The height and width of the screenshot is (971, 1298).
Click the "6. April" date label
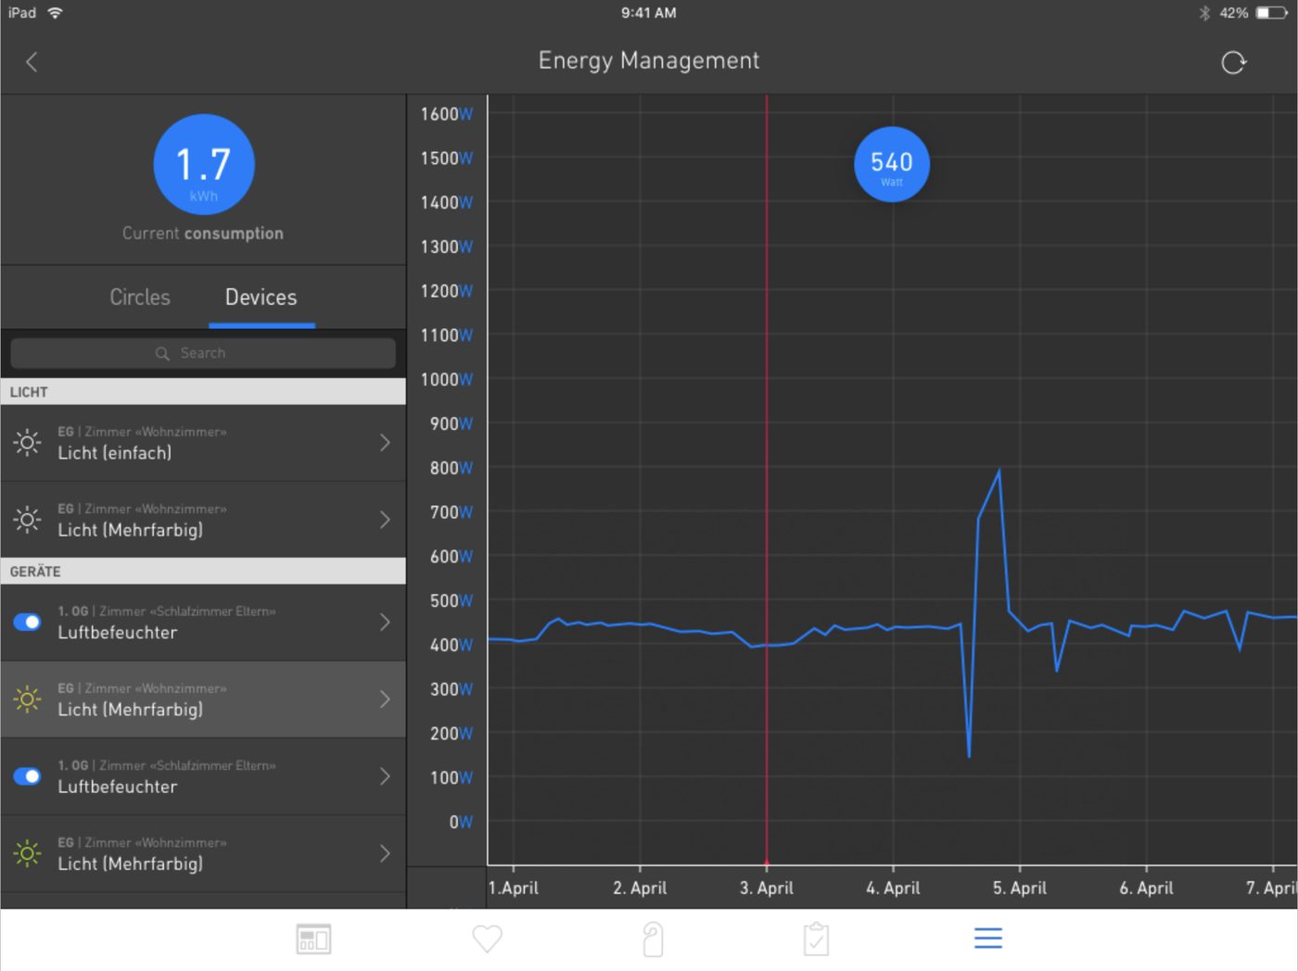[x=1146, y=888]
